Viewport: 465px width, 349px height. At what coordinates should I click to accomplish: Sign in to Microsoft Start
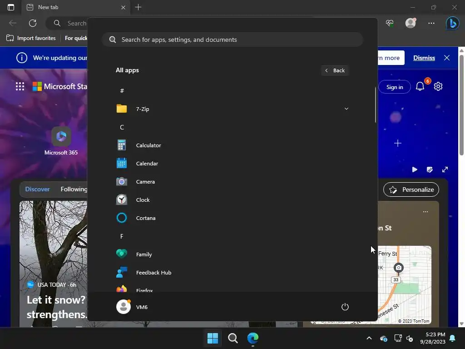click(395, 87)
